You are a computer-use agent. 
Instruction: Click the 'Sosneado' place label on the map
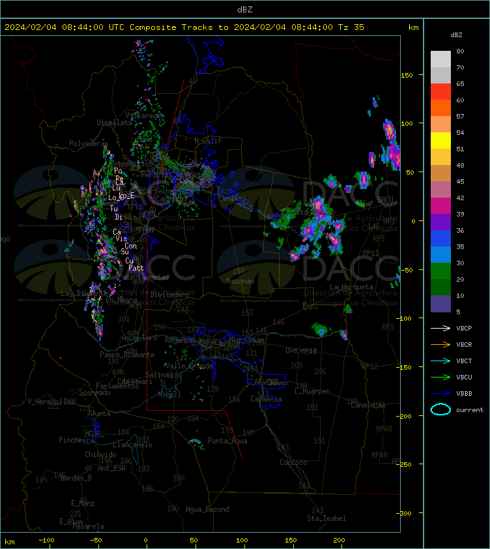point(94,393)
